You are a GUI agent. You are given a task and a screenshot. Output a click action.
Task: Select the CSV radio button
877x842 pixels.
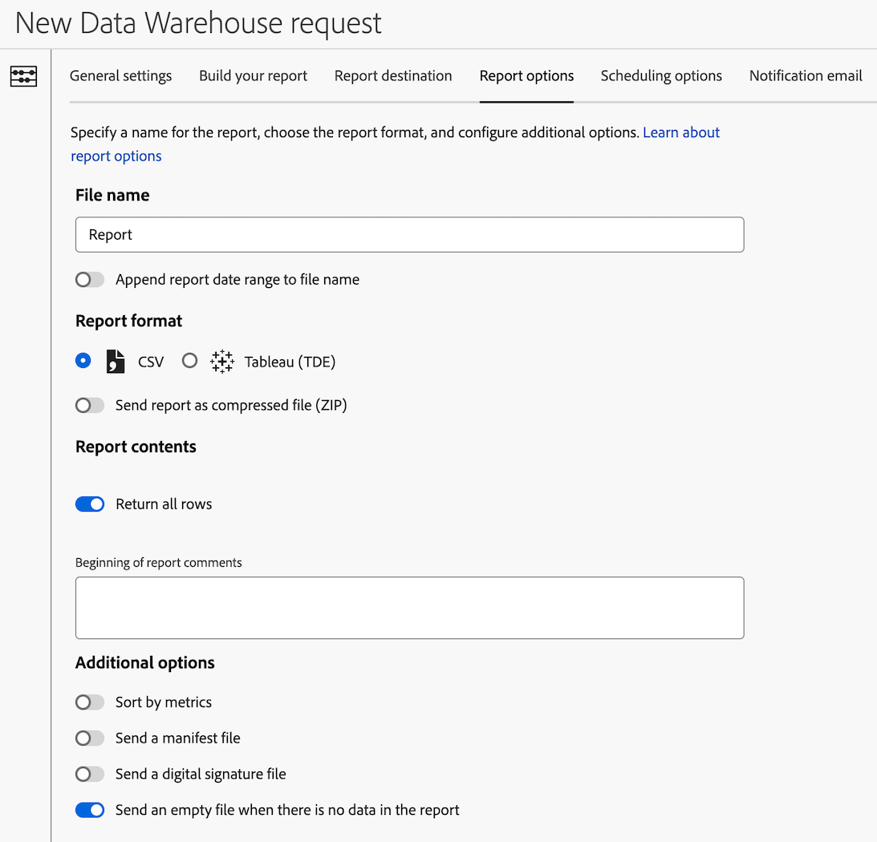point(83,361)
